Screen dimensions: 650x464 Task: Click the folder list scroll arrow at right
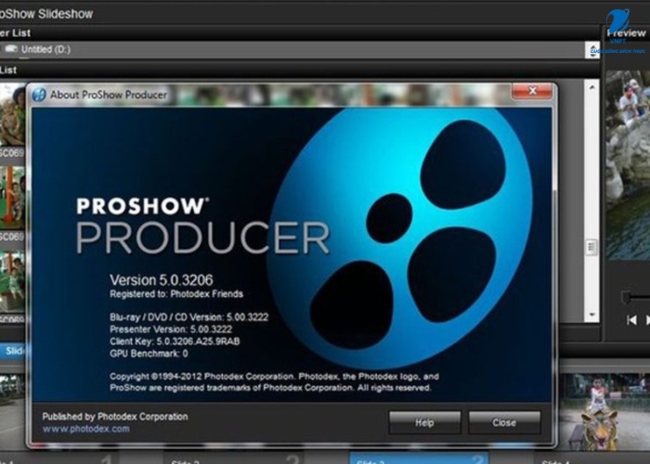[x=592, y=50]
